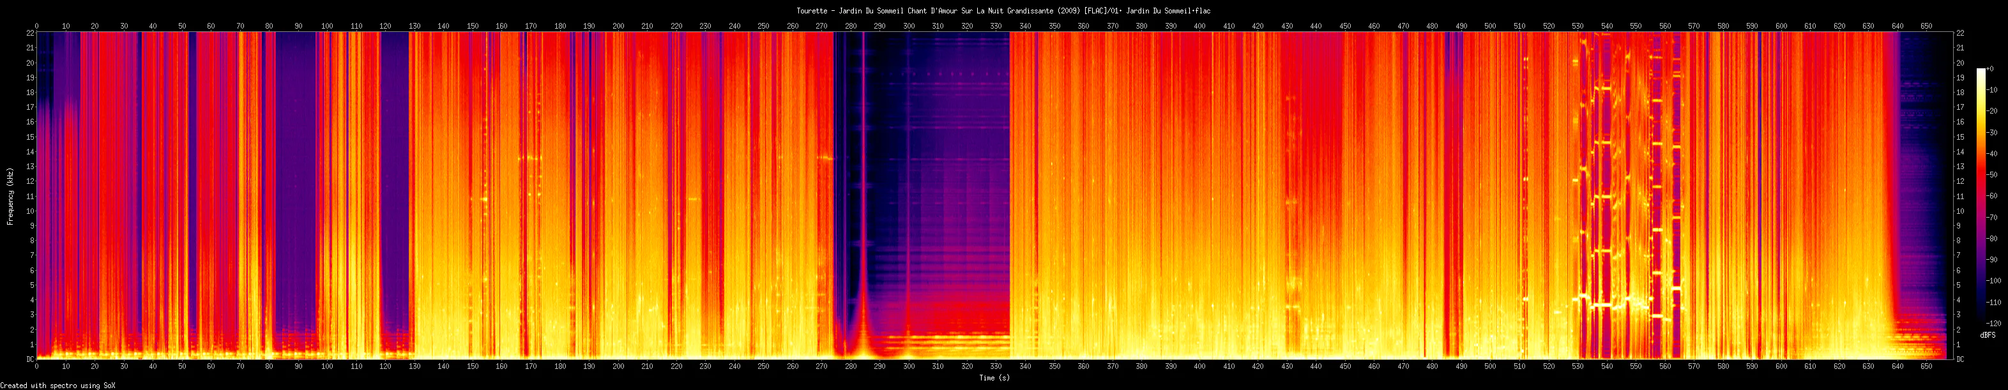Select the 530 second mark on bottom axis
2008x390 pixels.
coord(1578,365)
